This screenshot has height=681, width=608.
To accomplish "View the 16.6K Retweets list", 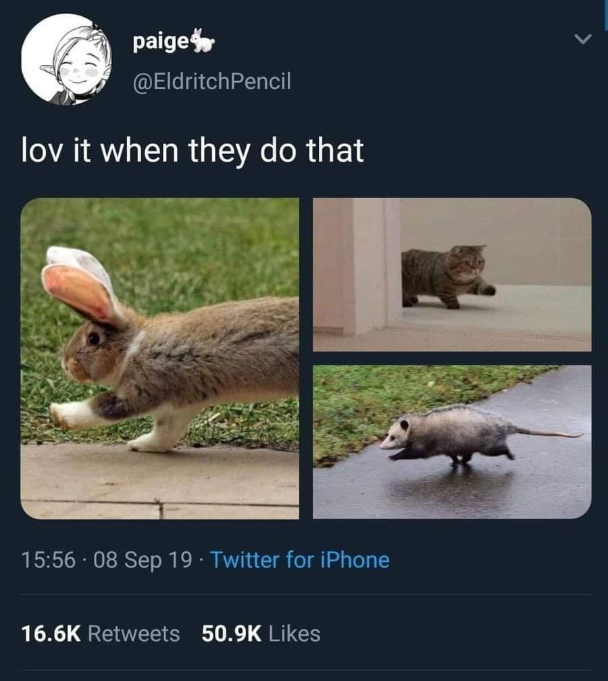I will (x=101, y=634).
